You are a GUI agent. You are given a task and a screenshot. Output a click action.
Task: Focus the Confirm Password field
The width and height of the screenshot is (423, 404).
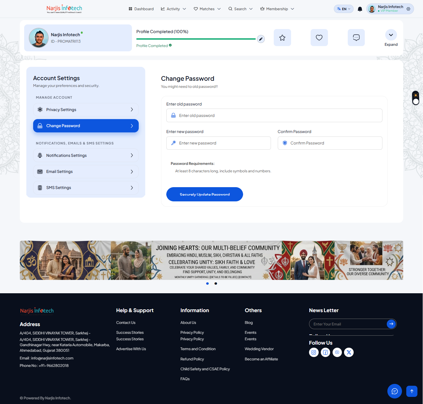tap(330, 143)
